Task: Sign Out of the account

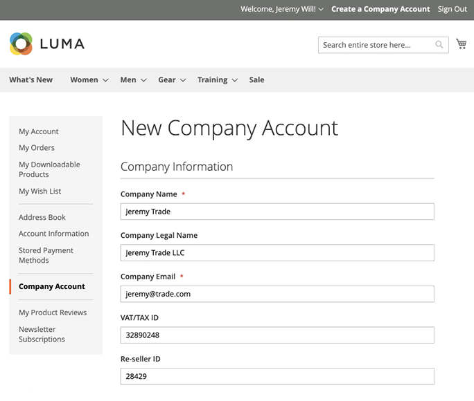Action: click(x=453, y=9)
